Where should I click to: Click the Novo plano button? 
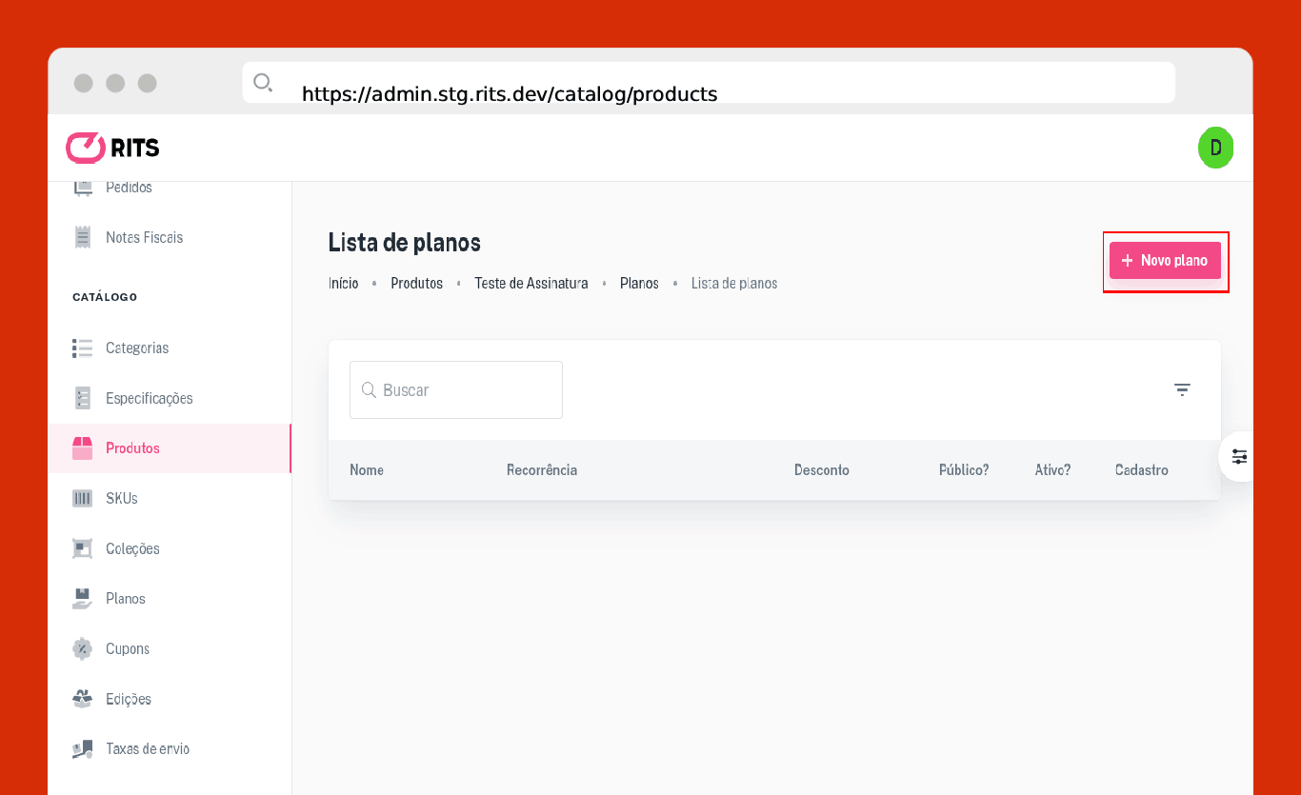(x=1165, y=260)
